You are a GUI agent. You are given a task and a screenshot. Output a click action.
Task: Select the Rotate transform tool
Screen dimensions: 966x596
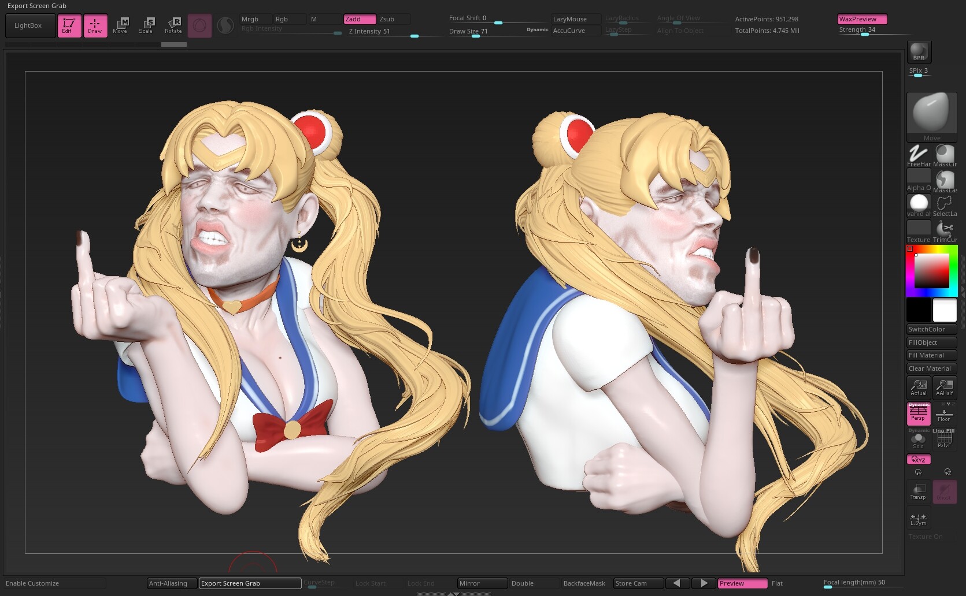(x=173, y=25)
